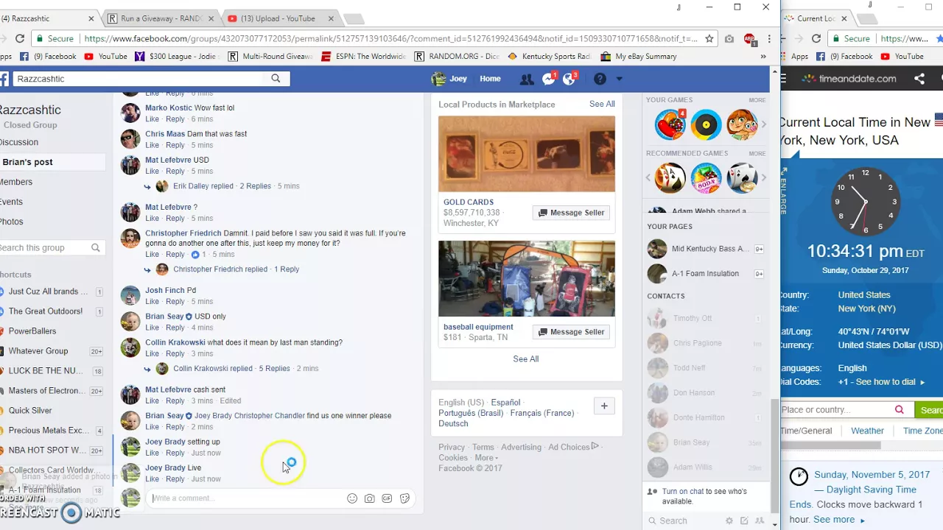Screen dimensions: 943x530
Task: Open 'See more' on the Daylight Saving notice
Action: coord(839,520)
